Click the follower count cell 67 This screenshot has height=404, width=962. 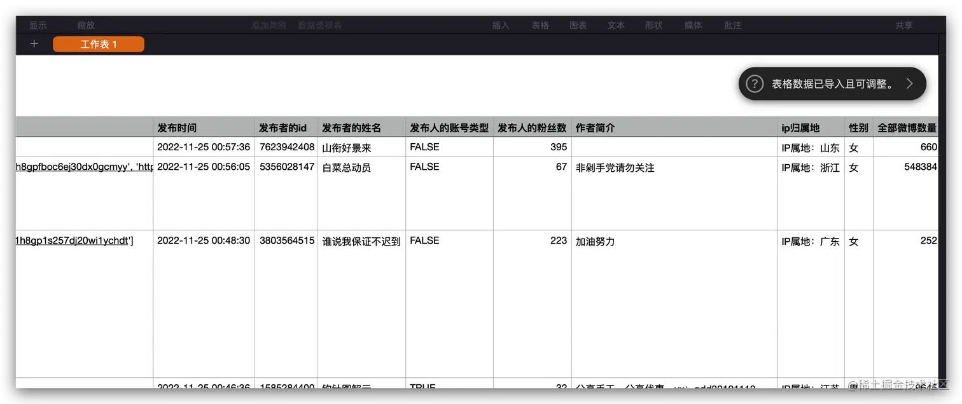pos(532,193)
